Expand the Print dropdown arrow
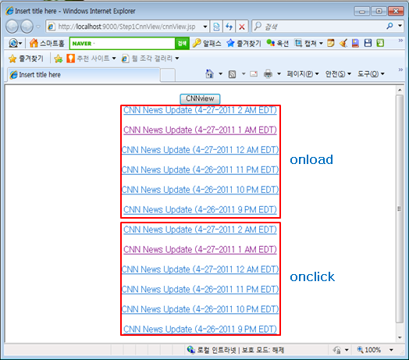The width and height of the screenshot is (409, 360). [x=279, y=74]
